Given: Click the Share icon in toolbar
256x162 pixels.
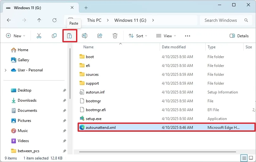Looking at the screenshot, I should point(100,36).
